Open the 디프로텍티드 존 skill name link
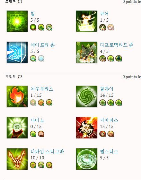141x180 pixels. [x=117, y=45]
